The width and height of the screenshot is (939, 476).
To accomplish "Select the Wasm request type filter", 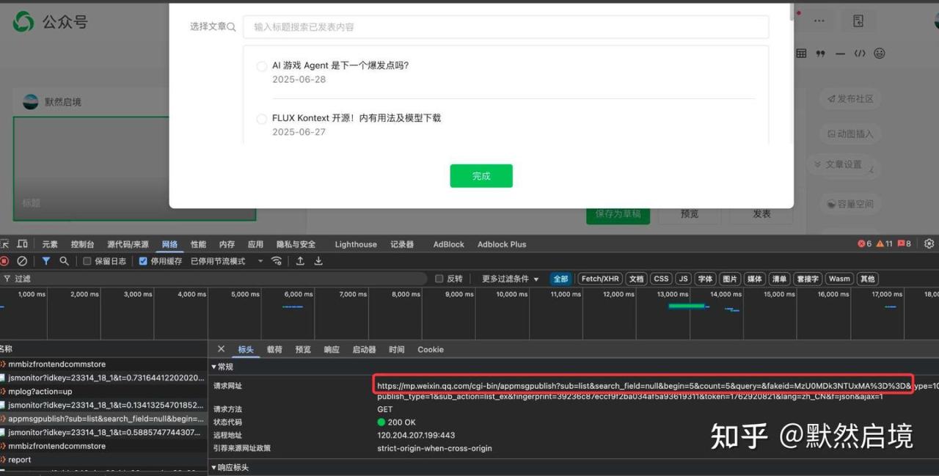I will point(839,279).
